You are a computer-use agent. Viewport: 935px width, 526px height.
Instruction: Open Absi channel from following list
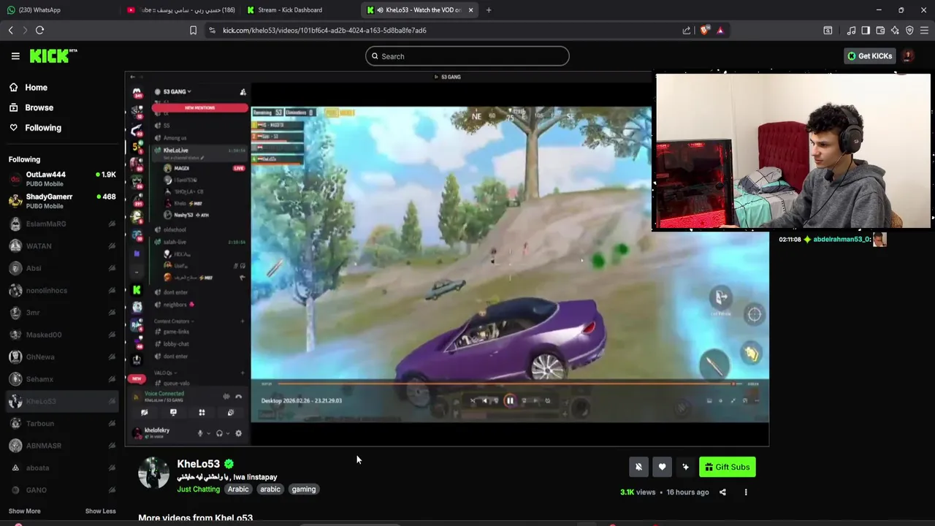coord(61,268)
